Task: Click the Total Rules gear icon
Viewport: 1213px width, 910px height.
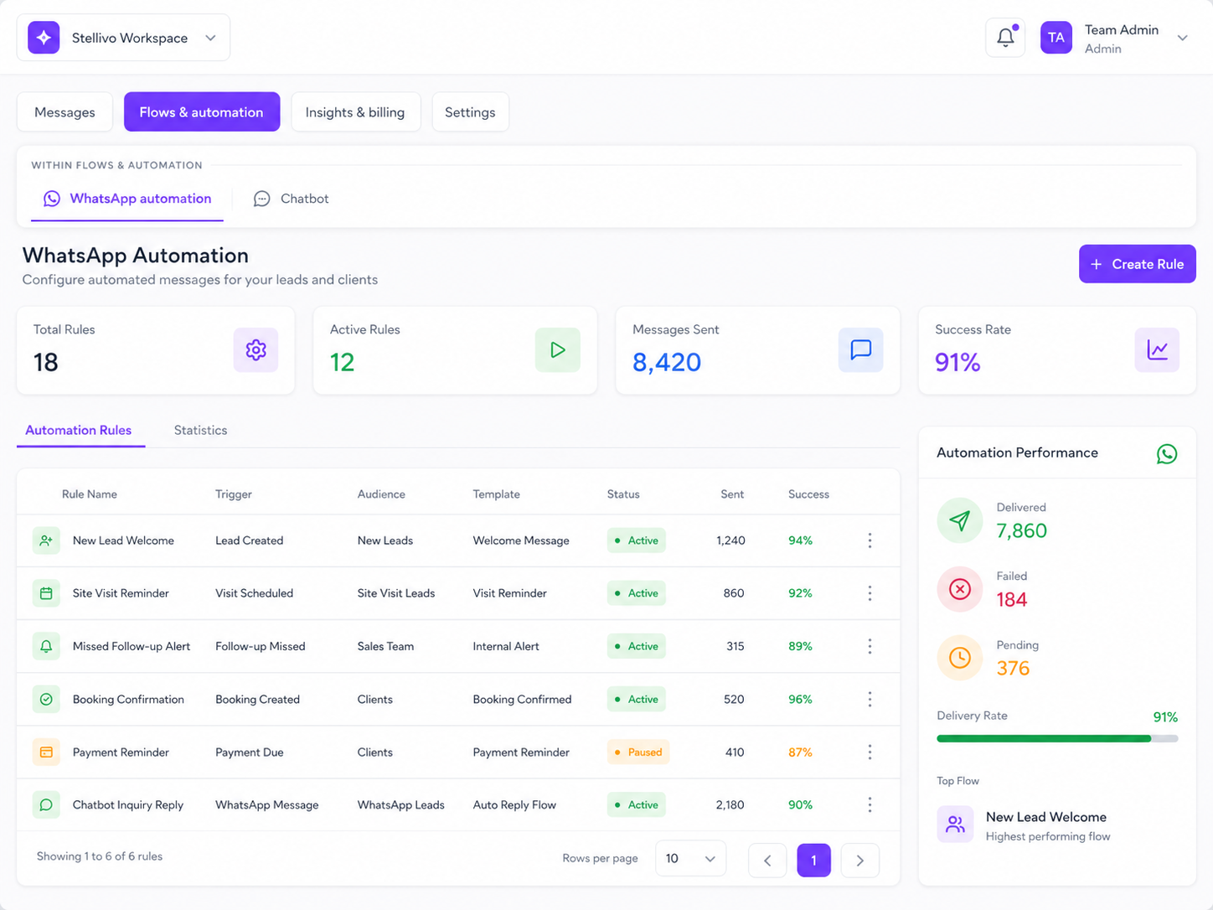Action: tap(256, 350)
